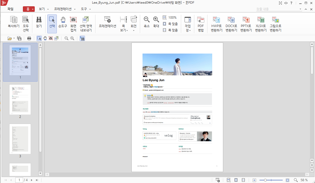Click export selection icon in quick toolbar
Screen dimensions: 315x183
pyautogui.click(x=57, y=38)
